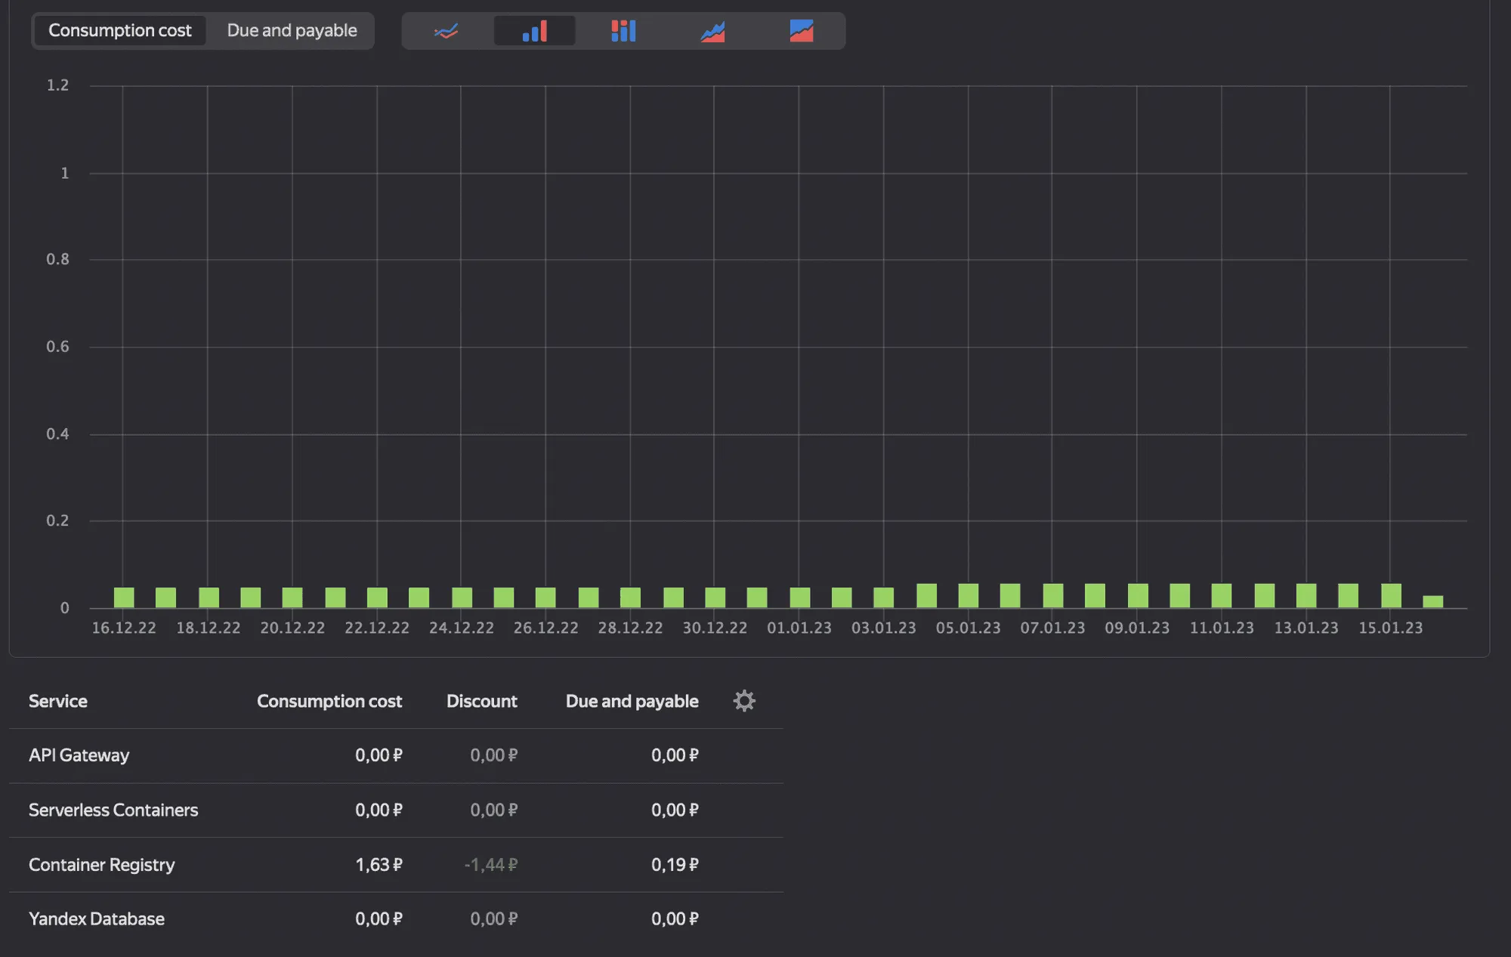
Task: Select the line chart type icon
Action: pyautogui.click(x=447, y=31)
